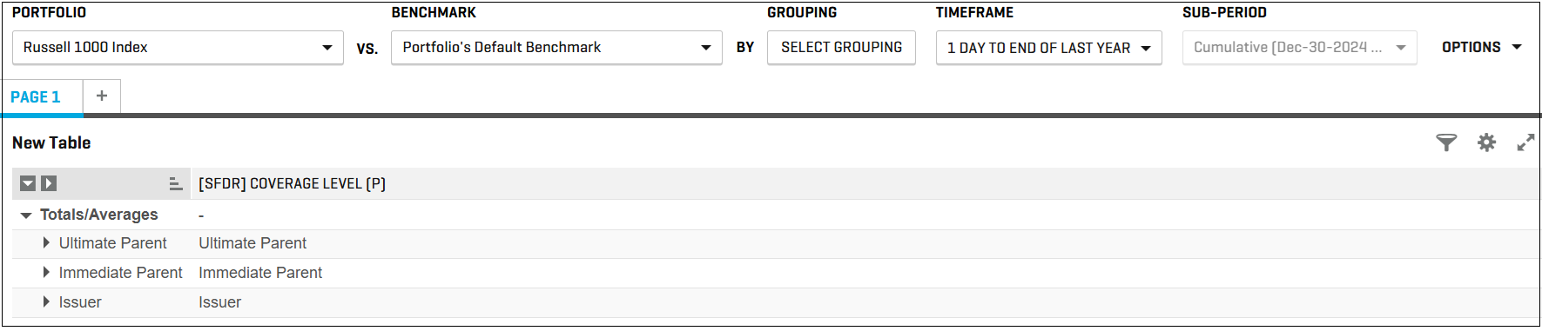
Task: Click the [SFDR] Coverage Level column header
Action: click(x=292, y=183)
